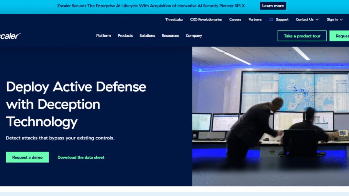Click the Deploy Active Defense headline

[x=76, y=104]
